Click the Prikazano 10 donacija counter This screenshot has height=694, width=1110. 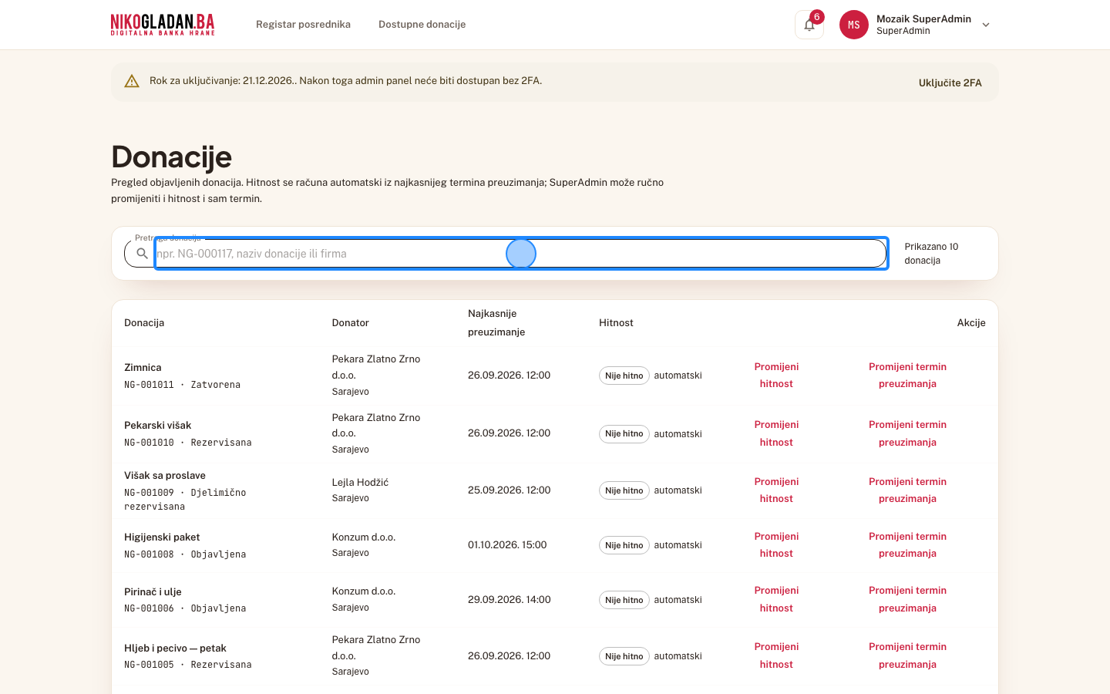click(931, 254)
